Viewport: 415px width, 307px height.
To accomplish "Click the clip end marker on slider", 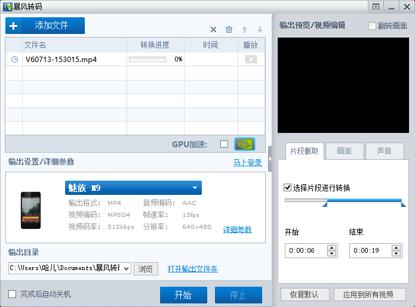I will (403, 204).
